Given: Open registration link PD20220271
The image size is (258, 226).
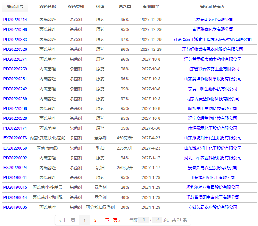Looking at the screenshot, I should [x=15, y=60].
